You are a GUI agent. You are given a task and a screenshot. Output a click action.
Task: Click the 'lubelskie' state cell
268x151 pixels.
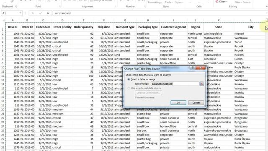219,59
